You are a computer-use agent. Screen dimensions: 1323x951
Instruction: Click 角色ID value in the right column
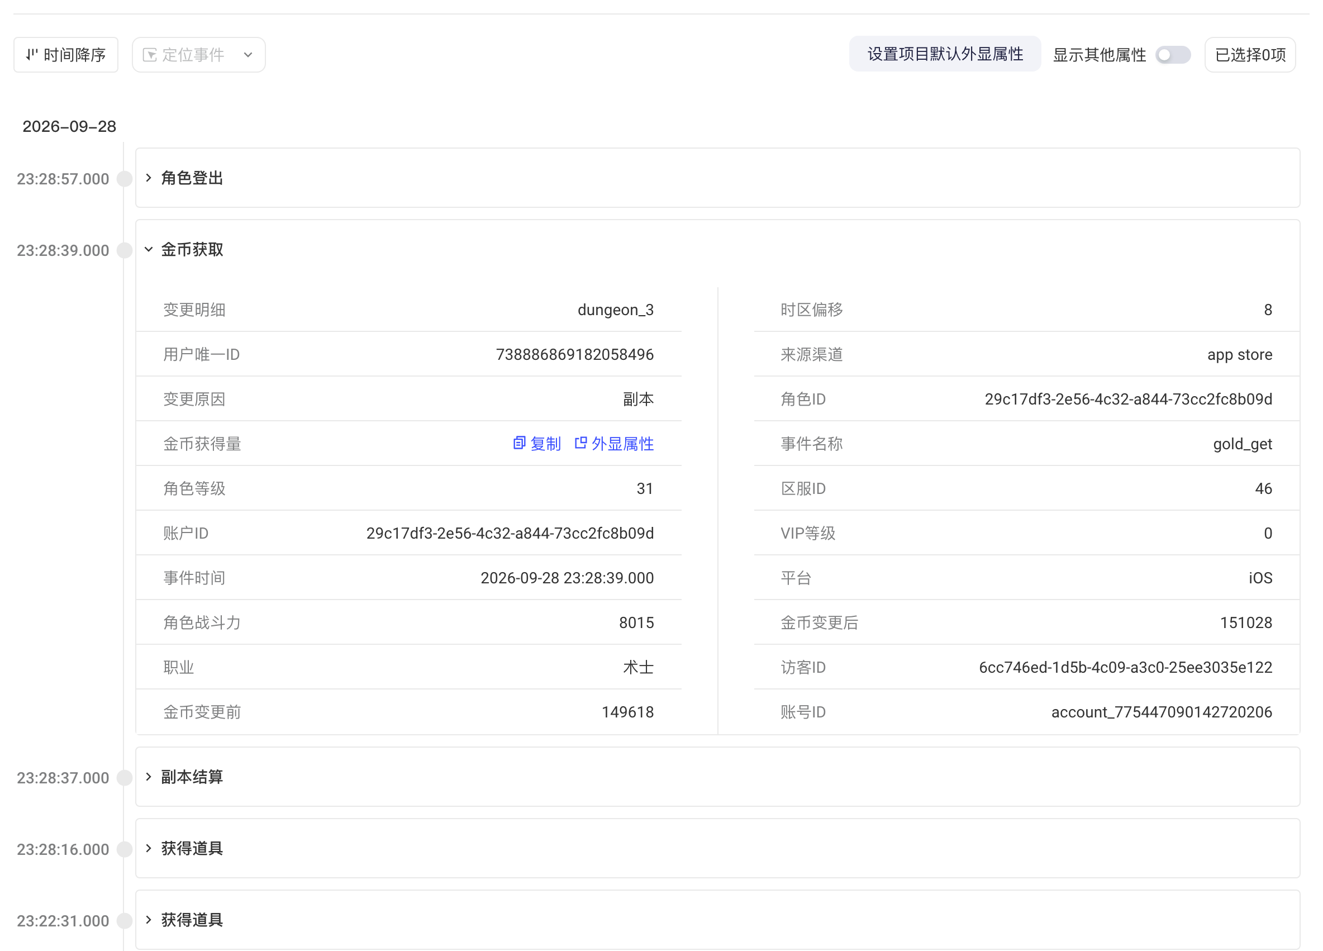coord(1128,399)
